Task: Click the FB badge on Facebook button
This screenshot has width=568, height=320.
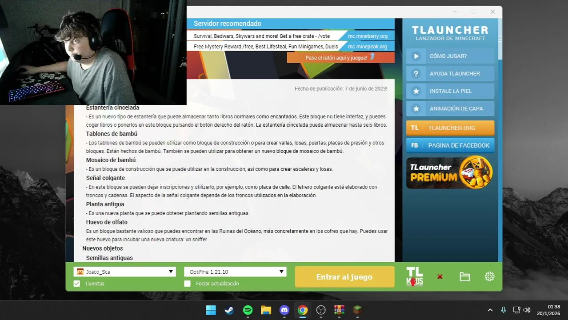Action: tap(415, 145)
